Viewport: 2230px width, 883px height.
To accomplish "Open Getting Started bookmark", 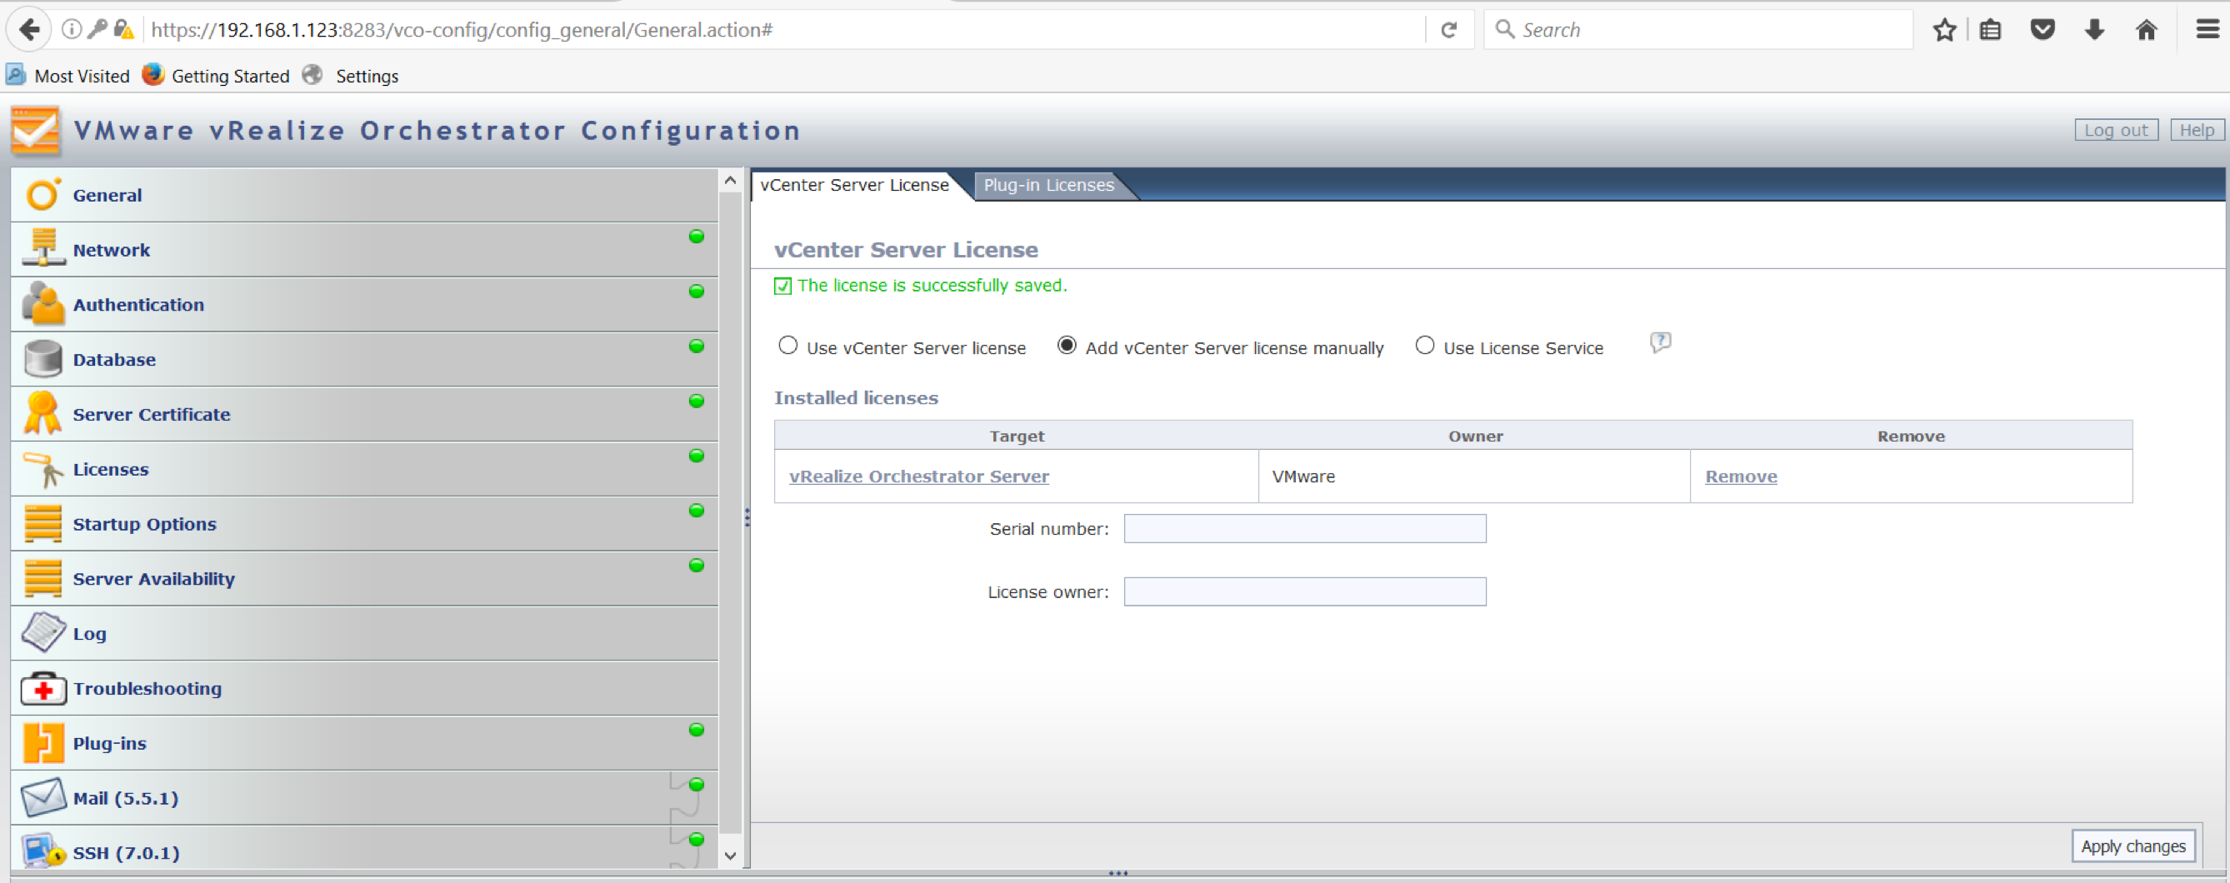I will pyautogui.click(x=217, y=76).
